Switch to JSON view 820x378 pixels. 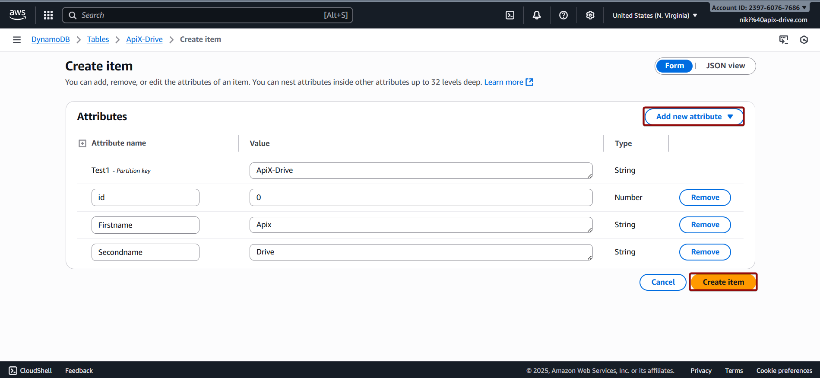725,66
